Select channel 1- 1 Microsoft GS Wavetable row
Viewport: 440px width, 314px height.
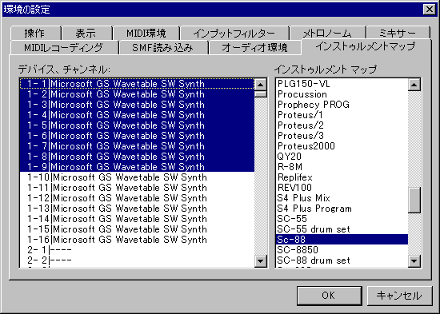tap(138, 84)
